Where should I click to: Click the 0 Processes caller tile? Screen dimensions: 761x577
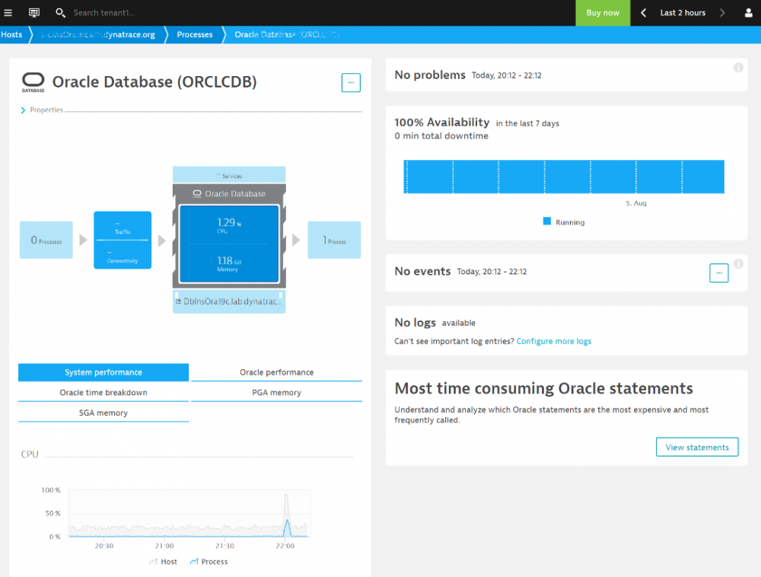[x=46, y=240]
